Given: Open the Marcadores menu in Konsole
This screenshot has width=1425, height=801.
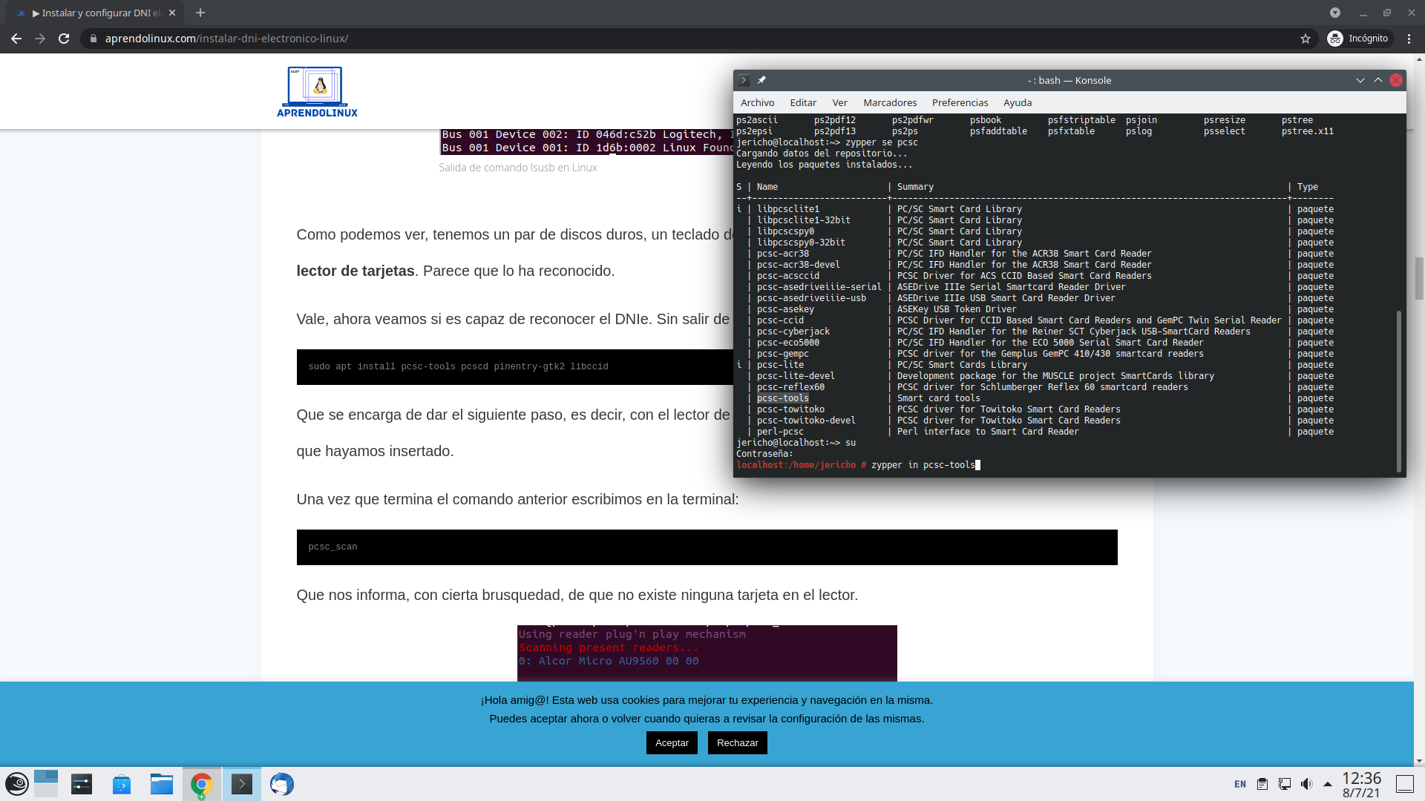Looking at the screenshot, I should click(x=889, y=102).
